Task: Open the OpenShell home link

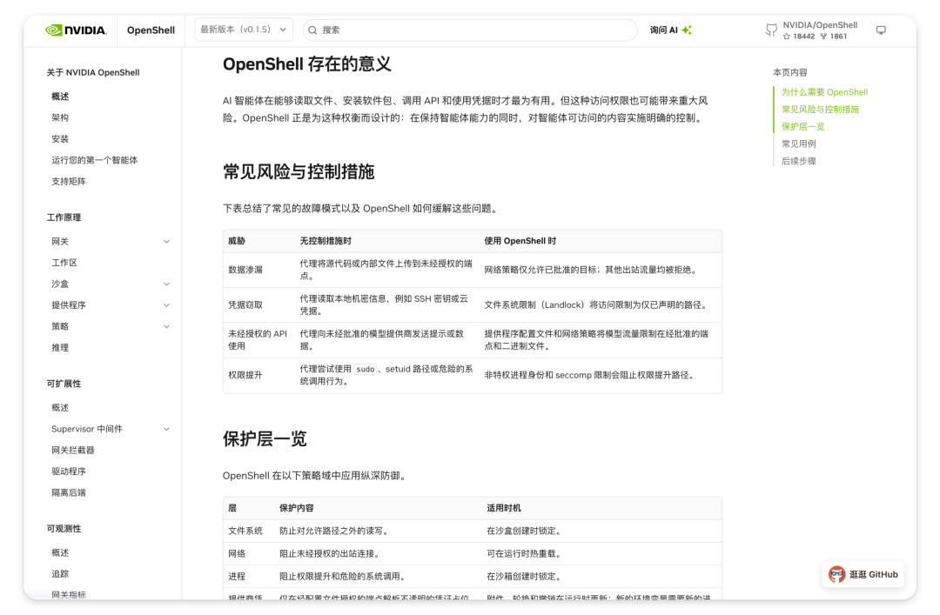Action: pyautogui.click(x=151, y=30)
